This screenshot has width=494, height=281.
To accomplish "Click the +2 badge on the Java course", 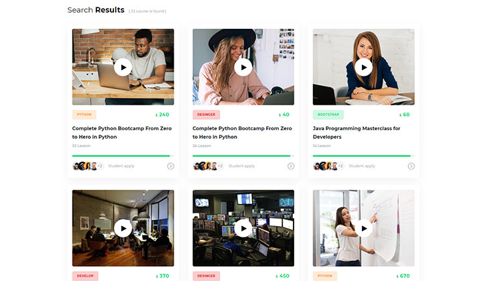I will pos(341,166).
